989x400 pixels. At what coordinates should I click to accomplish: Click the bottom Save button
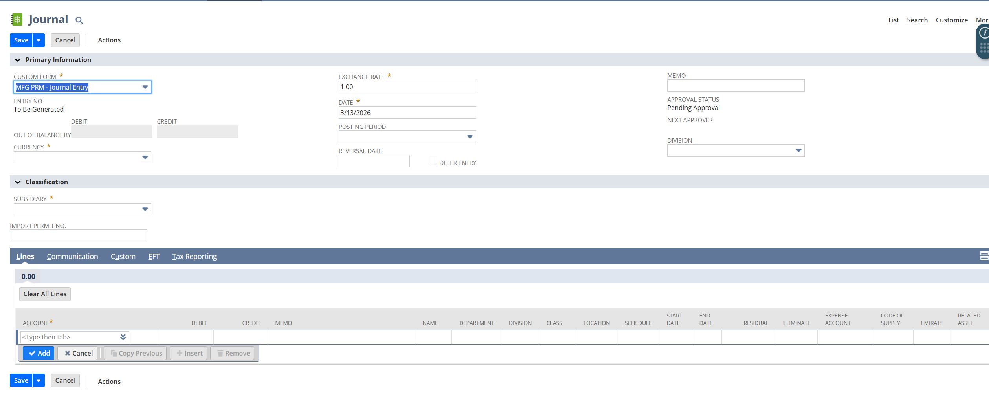click(x=21, y=380)
